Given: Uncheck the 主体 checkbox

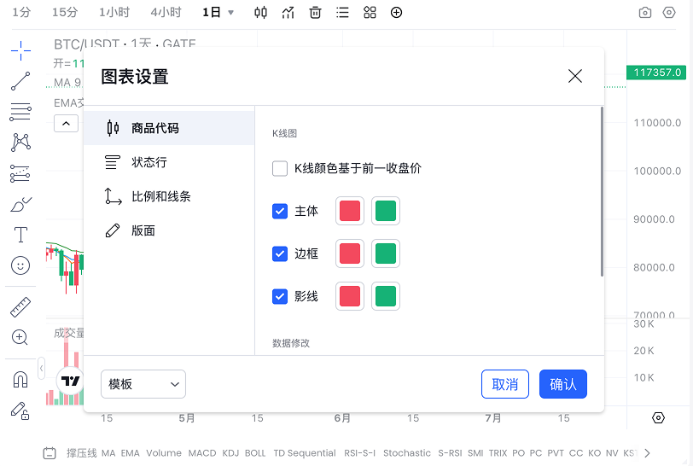Looking at the screenshot, I should [x=280, y=211].
